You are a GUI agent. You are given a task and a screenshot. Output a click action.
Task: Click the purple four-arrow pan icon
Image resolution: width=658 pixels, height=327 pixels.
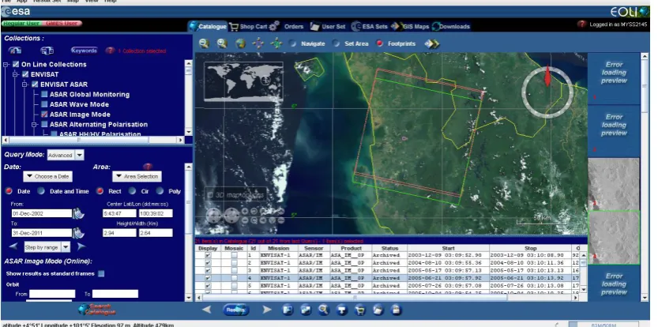(258, 43)
